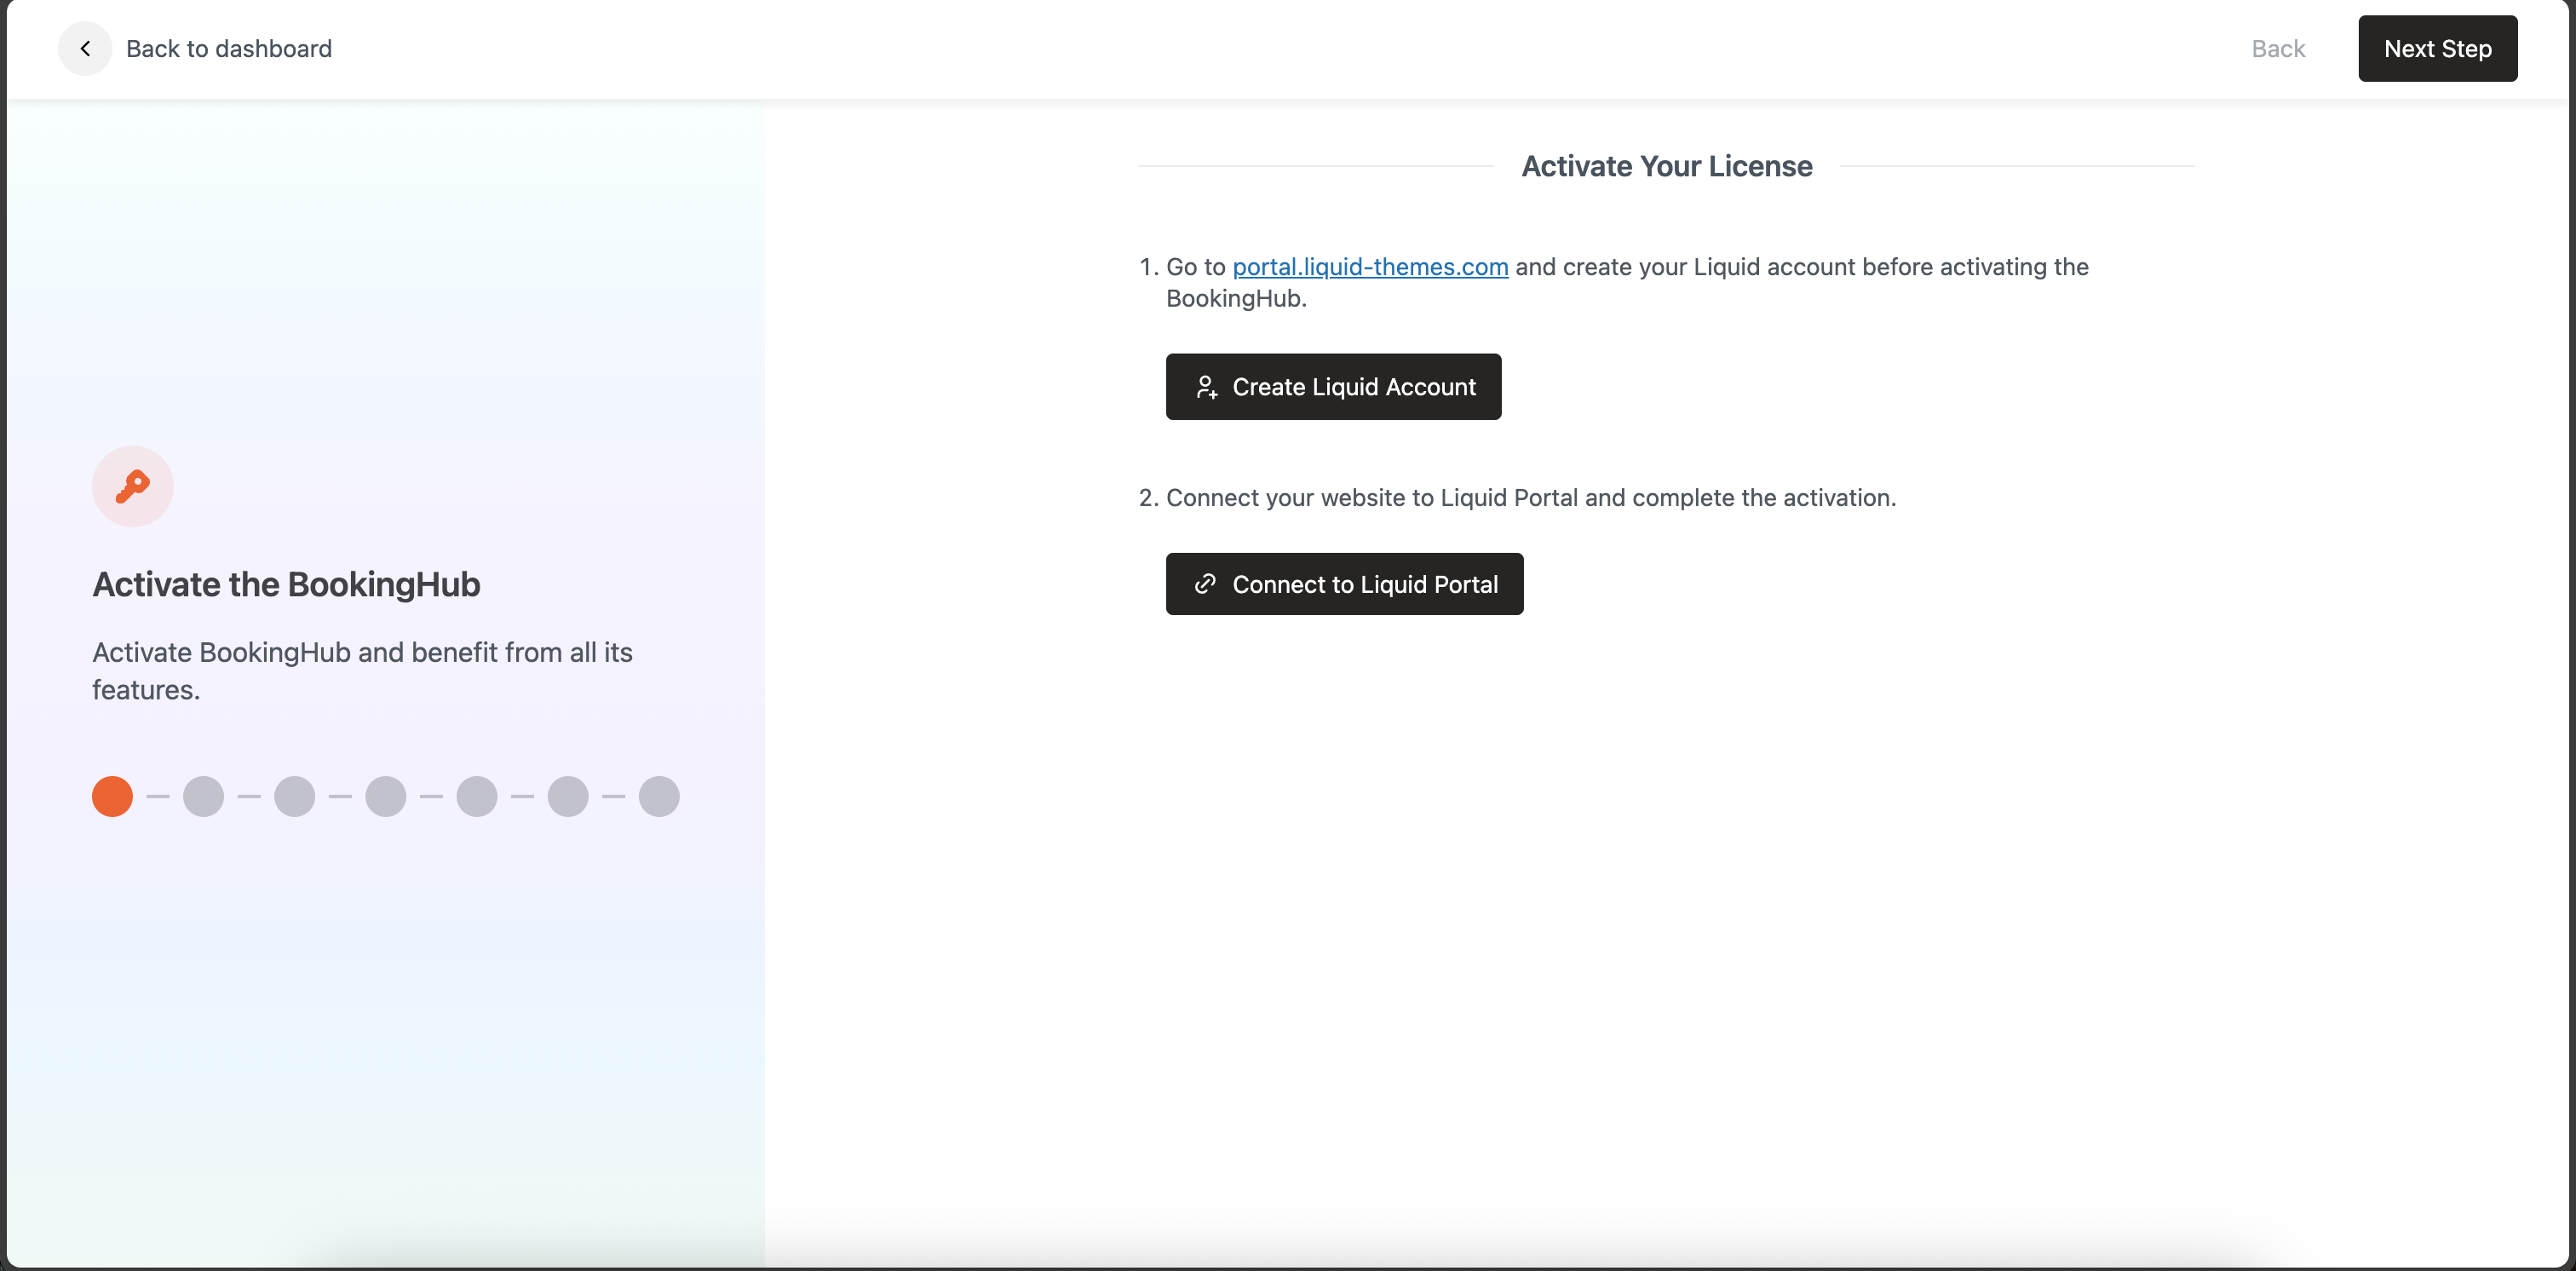Click the chain link icon on Connect button
Image resolution: width=2576 pixels, height=1271 pixels.
pos(1205,584)
